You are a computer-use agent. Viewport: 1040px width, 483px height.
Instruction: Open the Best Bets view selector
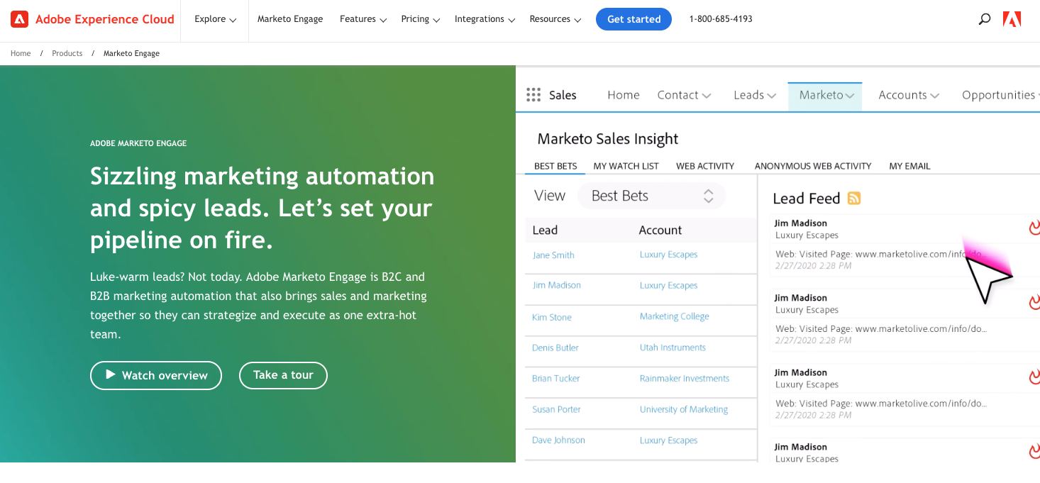click(x=652, y=196)
